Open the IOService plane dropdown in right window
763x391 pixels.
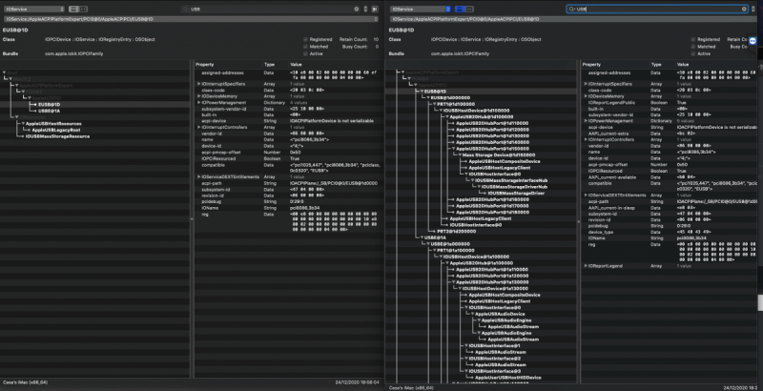[x=421, y=9]
